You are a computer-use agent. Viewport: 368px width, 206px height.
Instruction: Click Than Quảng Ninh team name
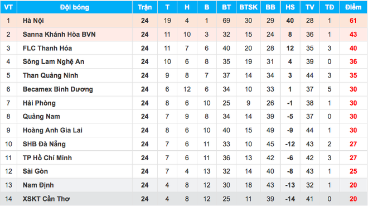click(x=50, y=75)
